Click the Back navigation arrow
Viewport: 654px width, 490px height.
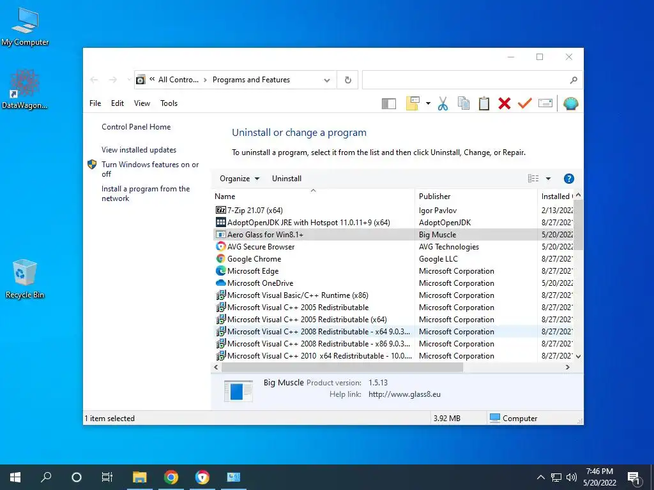[x=95, y=80]
